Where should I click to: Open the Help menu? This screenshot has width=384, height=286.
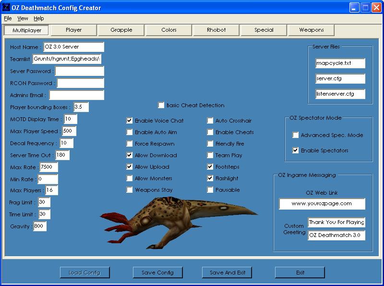pyautogui.click(x=39, y=18)
